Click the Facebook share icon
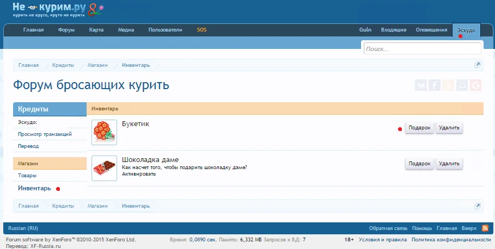 click(x=435, y=85)
